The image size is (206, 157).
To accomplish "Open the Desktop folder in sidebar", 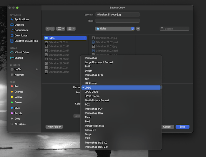I will pos(19,25).
